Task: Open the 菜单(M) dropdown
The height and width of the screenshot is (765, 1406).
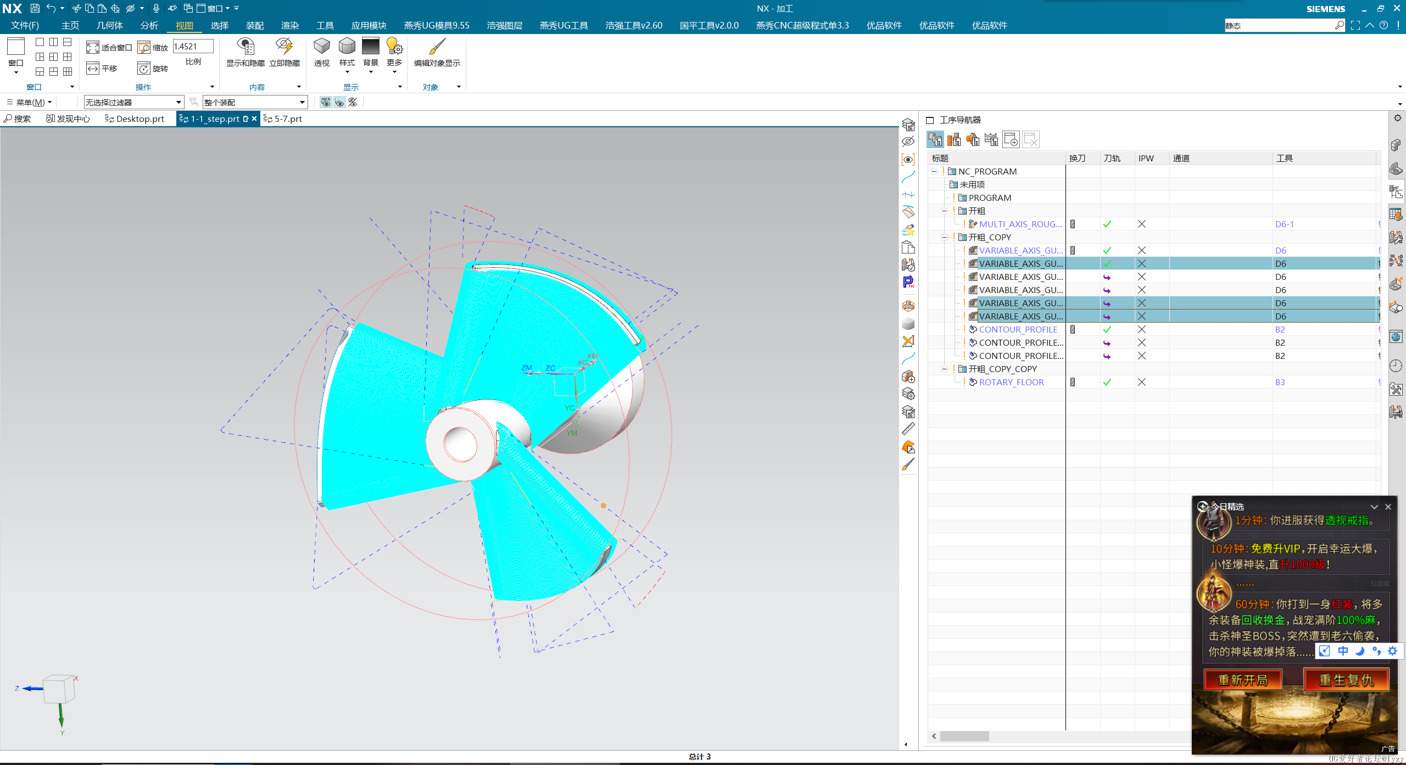Action: tap(29, 102)
